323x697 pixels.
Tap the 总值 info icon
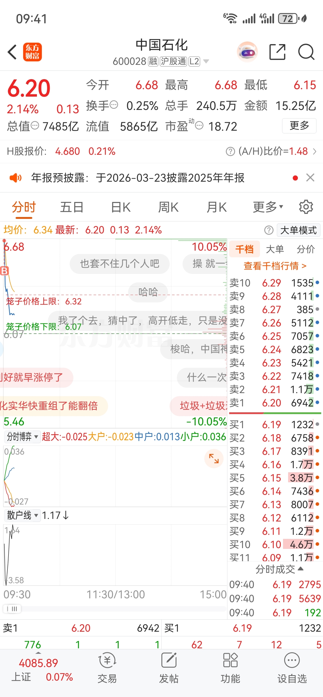35,125
